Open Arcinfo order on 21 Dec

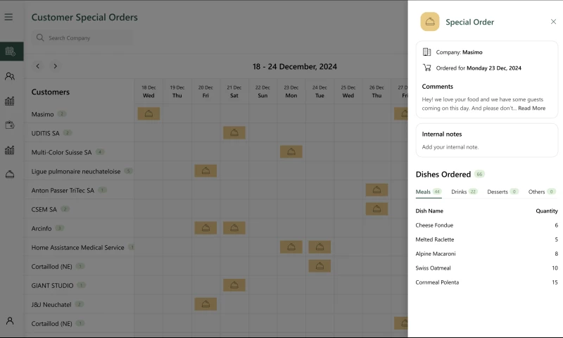(x=234, y=228)
